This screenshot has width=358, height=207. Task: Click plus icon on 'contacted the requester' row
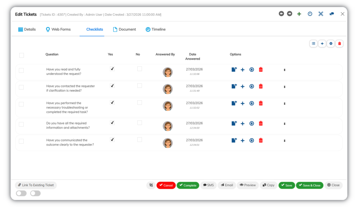[x=243, y=87]
